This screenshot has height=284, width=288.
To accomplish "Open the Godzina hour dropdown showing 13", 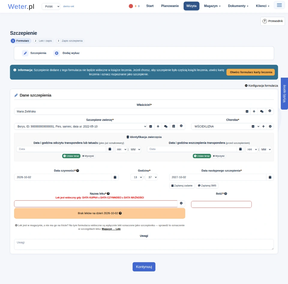I will pyautogui.click(x=136, y=177).
